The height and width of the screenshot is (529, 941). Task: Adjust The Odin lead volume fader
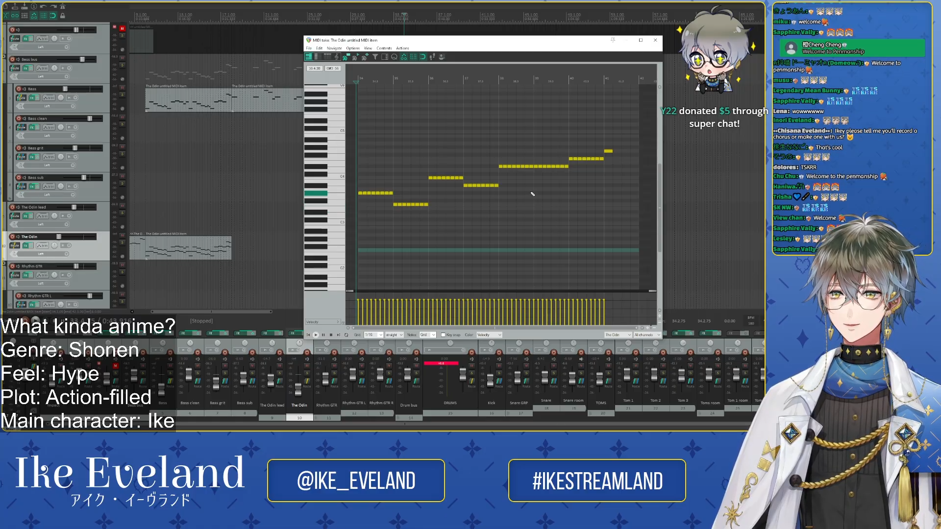click(x=74, y=207)
